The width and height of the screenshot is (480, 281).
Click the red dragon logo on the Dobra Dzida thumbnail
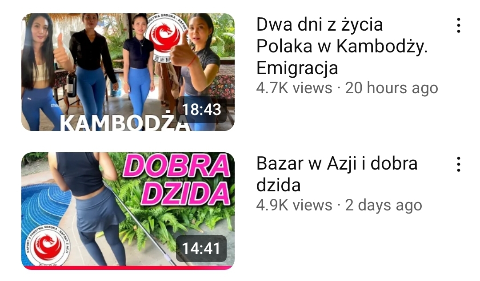tap(48, 245)
